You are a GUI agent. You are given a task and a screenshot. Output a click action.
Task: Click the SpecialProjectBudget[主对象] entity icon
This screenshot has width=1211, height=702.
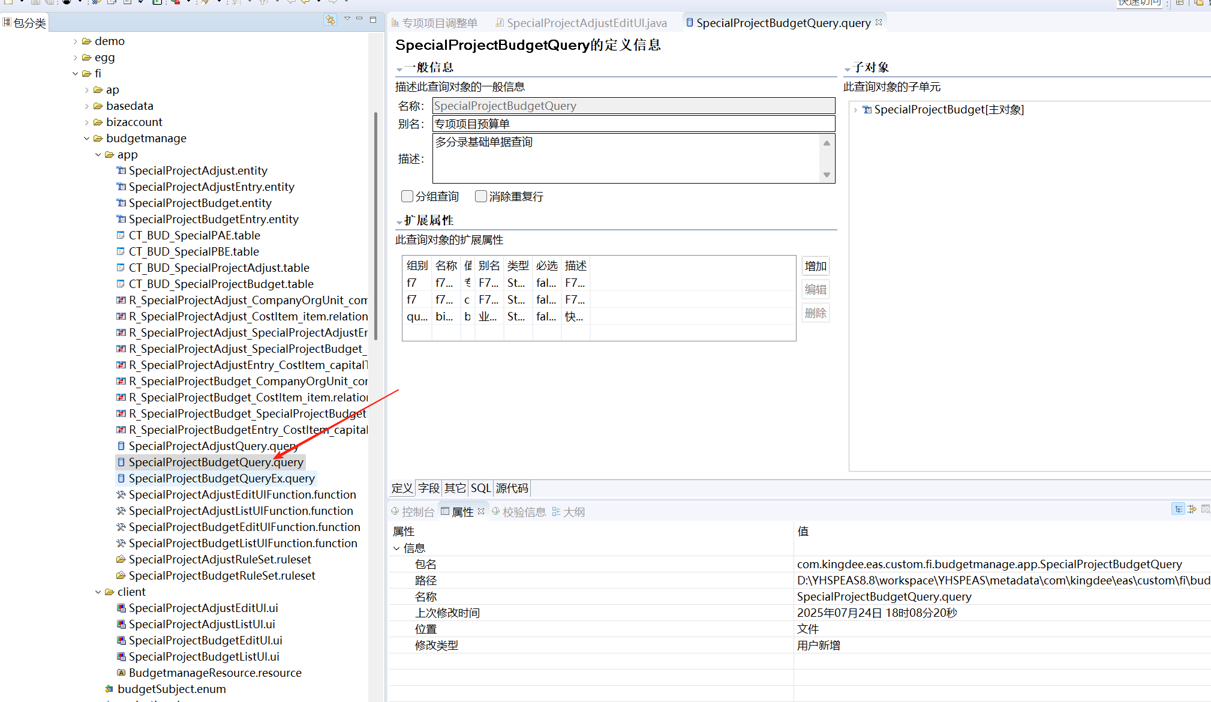pos(867,110)
